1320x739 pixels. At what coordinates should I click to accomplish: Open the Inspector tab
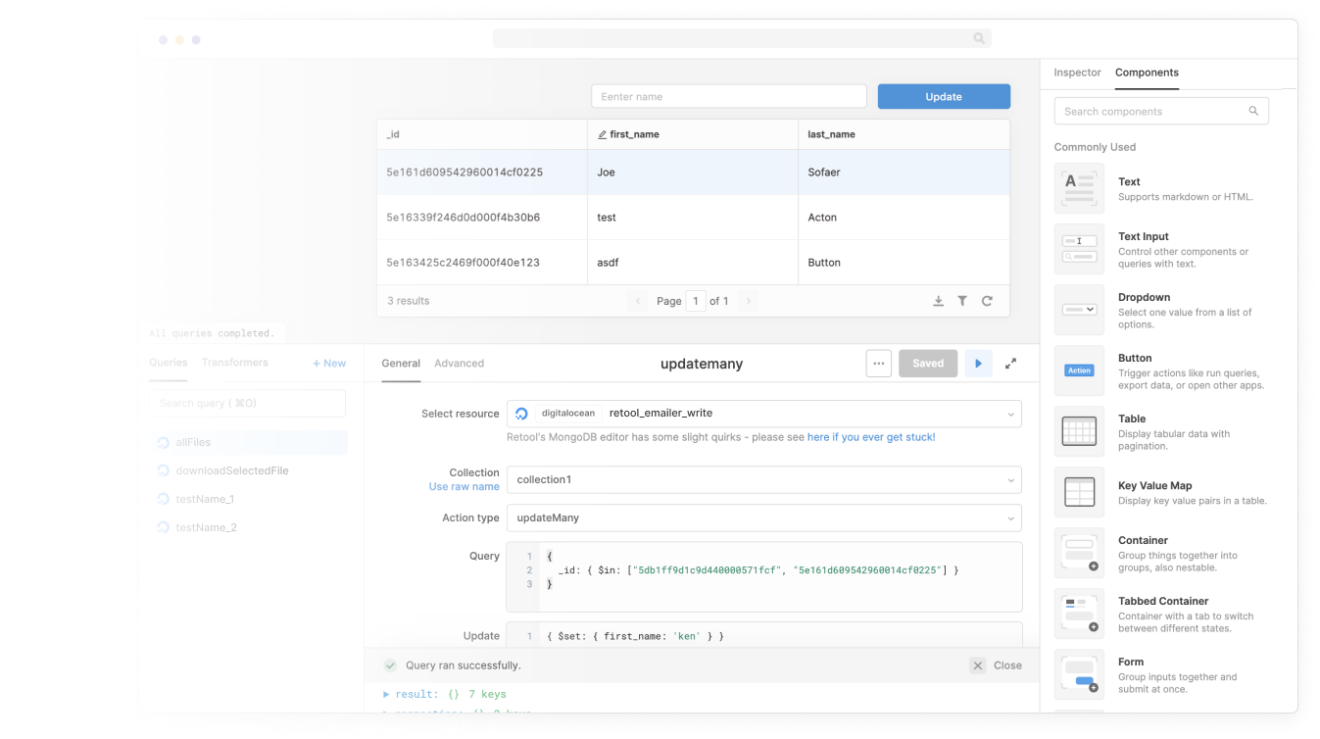1077,73
